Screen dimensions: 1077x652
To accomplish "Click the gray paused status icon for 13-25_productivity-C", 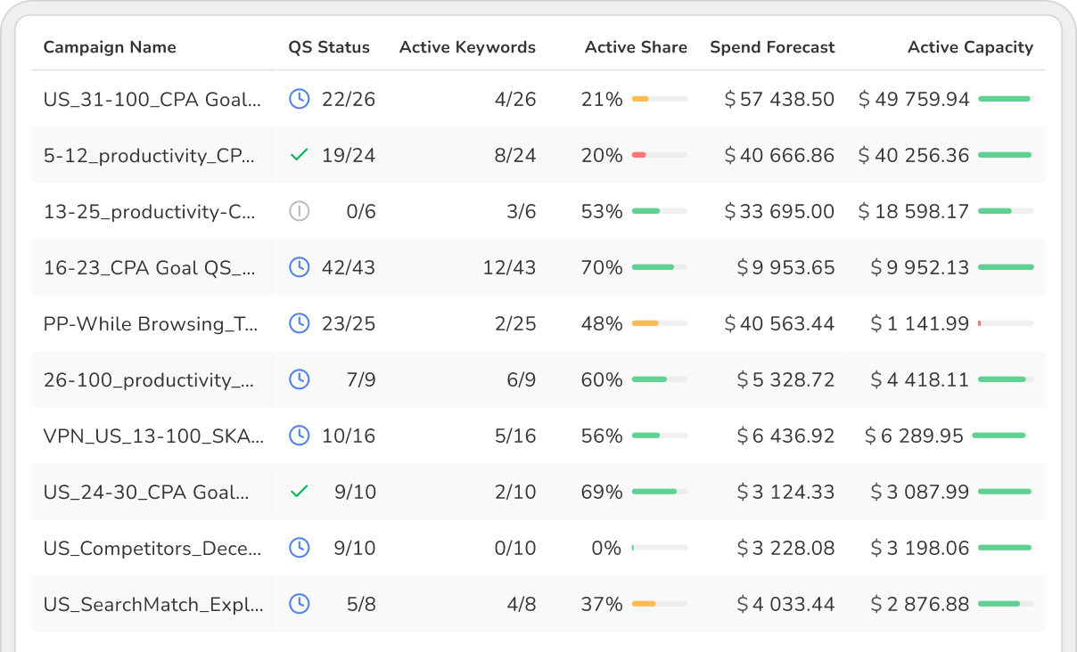I will (x=300, y=211).
